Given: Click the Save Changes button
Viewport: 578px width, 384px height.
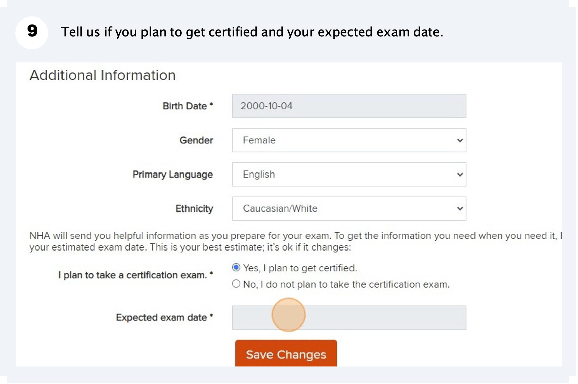Looking at the screenshot, I should point(286,354).
